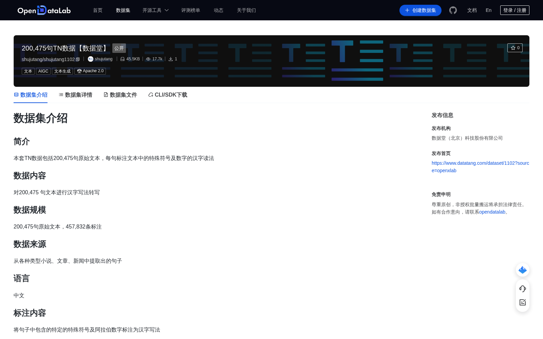Open customer support headset icon

pos(523,289)
